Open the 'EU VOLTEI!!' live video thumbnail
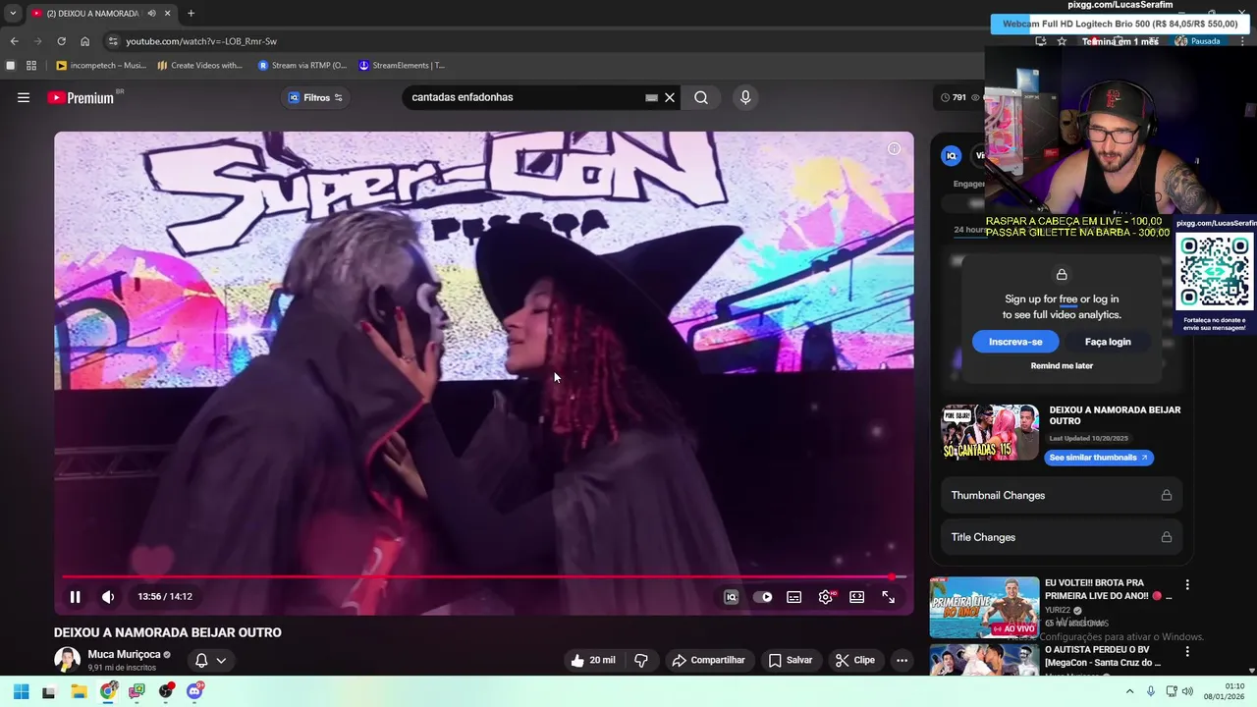 984,607
